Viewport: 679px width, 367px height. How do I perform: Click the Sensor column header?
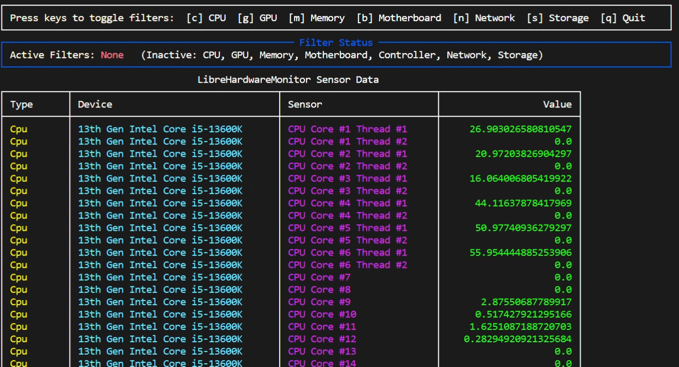click(305, 104)
